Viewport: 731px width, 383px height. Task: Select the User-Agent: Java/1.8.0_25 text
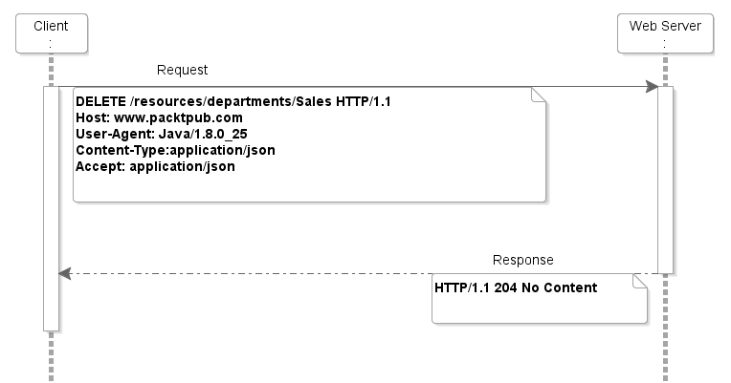click(x=162, y=134)
